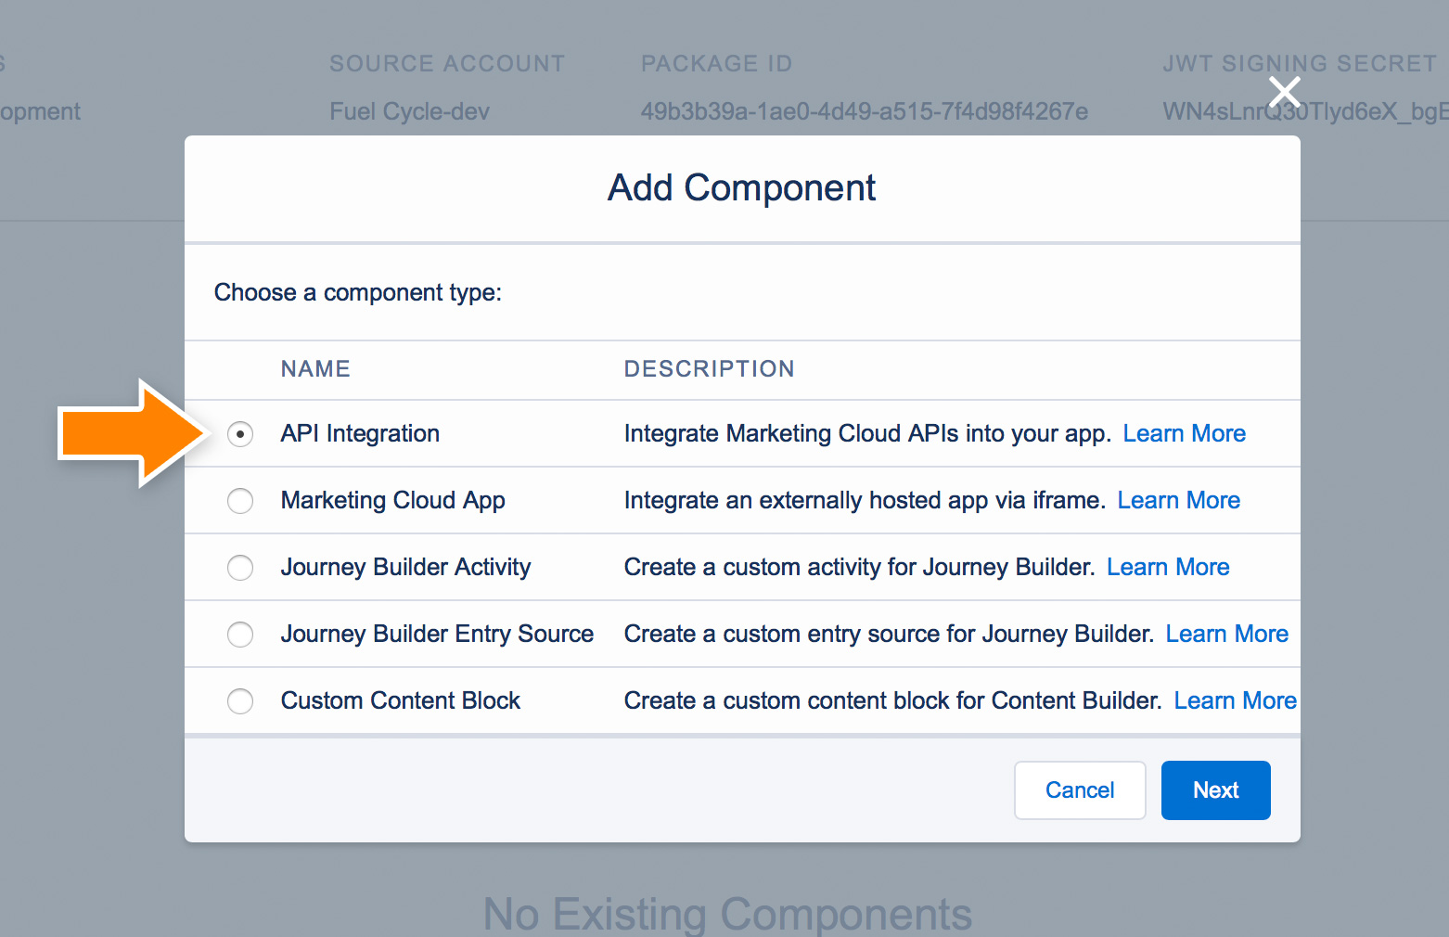Click the Journey Builder Entry Source label
Image resolution: width=1449 pixels, height=937 pixels.
tap(437, 634)
